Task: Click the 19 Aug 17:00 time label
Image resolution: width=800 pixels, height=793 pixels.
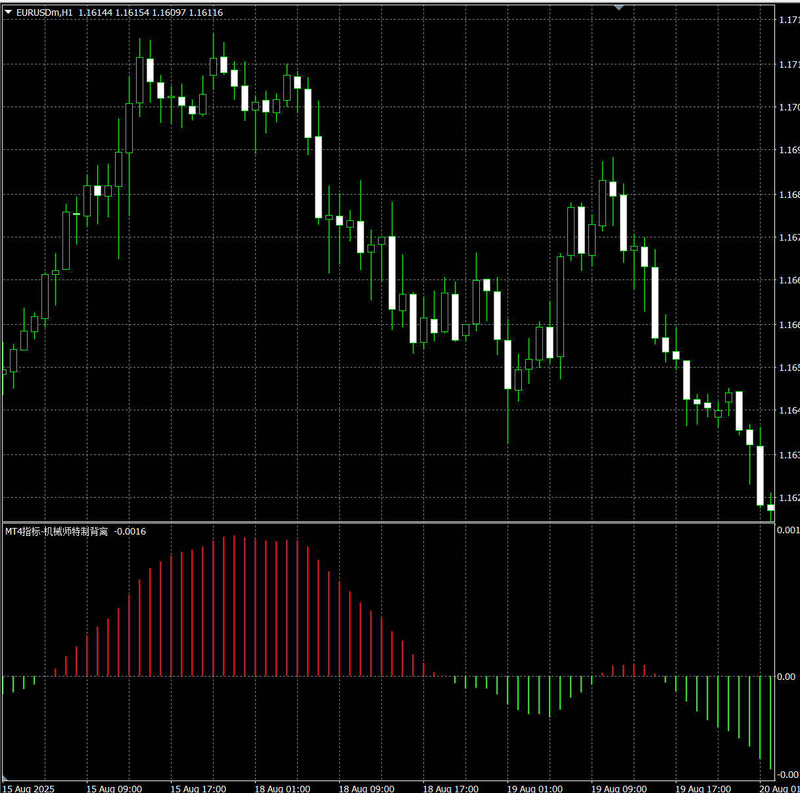Action: 703,788
